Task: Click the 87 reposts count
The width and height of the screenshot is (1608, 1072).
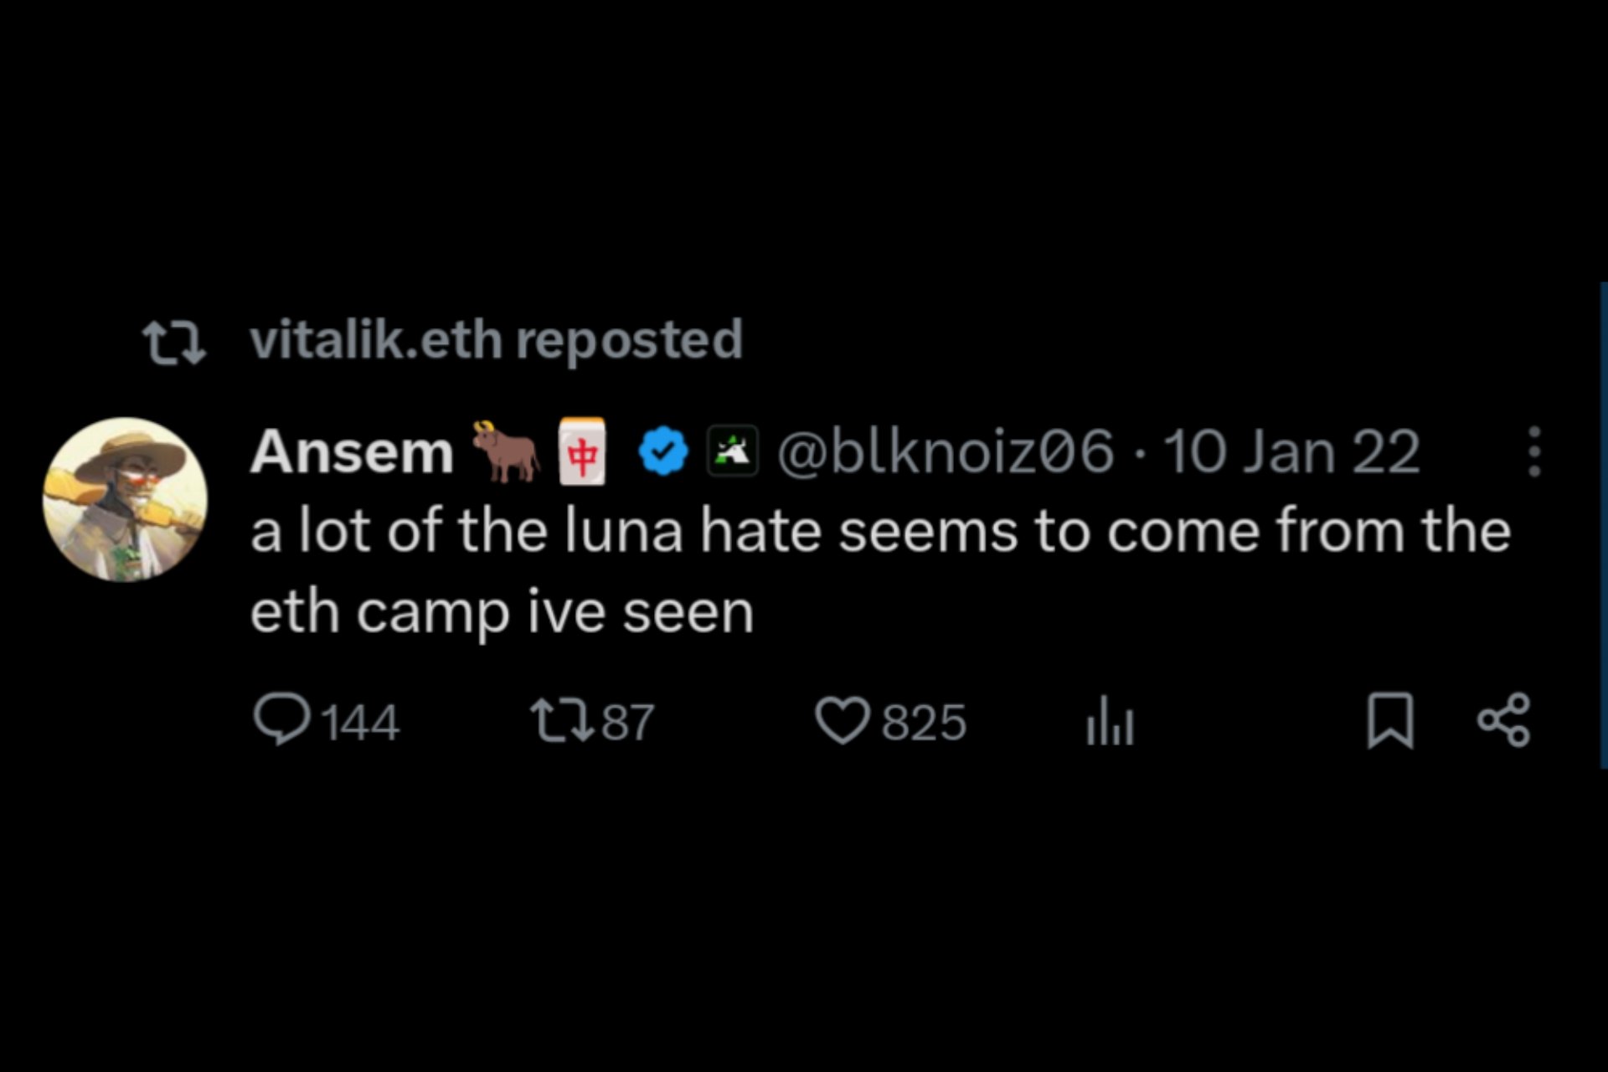Action: point(628,723)
